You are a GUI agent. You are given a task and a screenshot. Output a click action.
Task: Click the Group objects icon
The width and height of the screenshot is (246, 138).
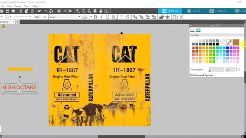(121, 17)
